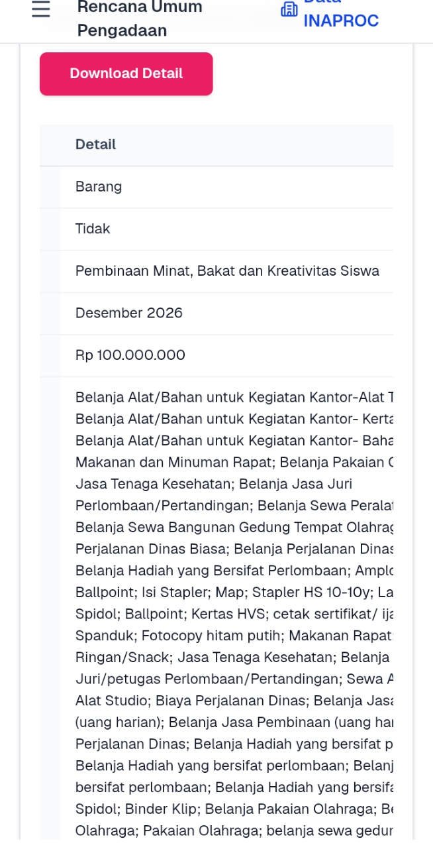This screenshot has height=857, width=433.
Task: Select the Detail column header
Action: (x=95, y=144)
